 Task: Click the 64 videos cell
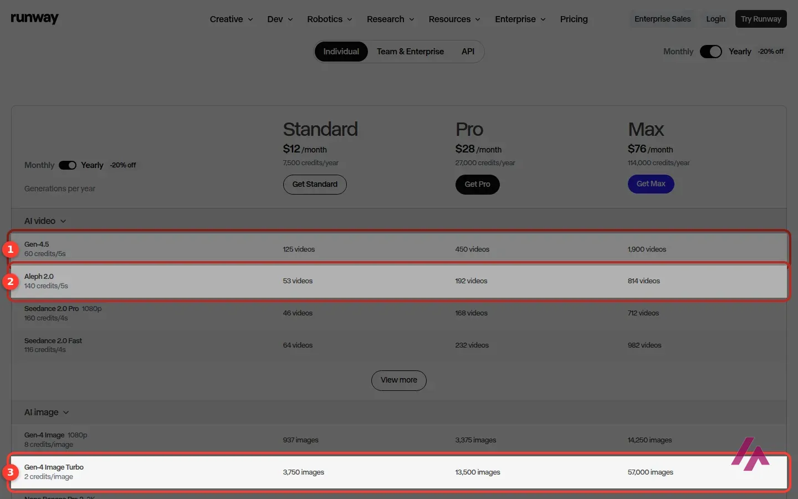298,345
